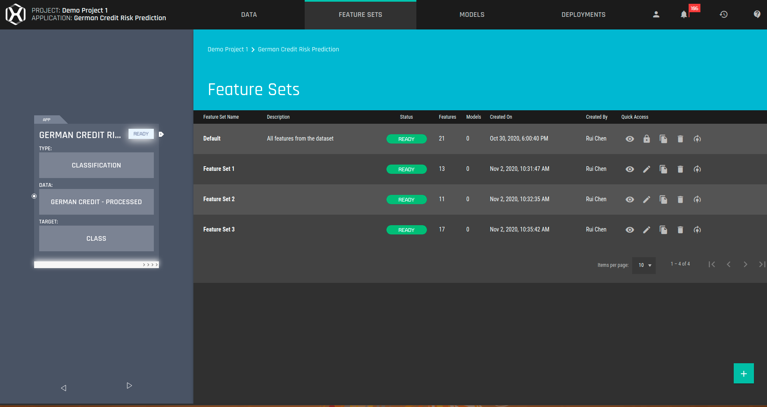767x407 pixels.
Task: Expand the German Credit app card arrow
Action: [x=161, y=134]
